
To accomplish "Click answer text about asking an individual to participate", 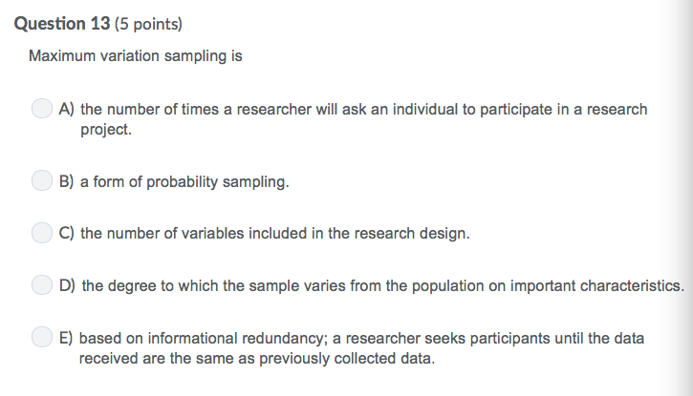I will 363,110.
